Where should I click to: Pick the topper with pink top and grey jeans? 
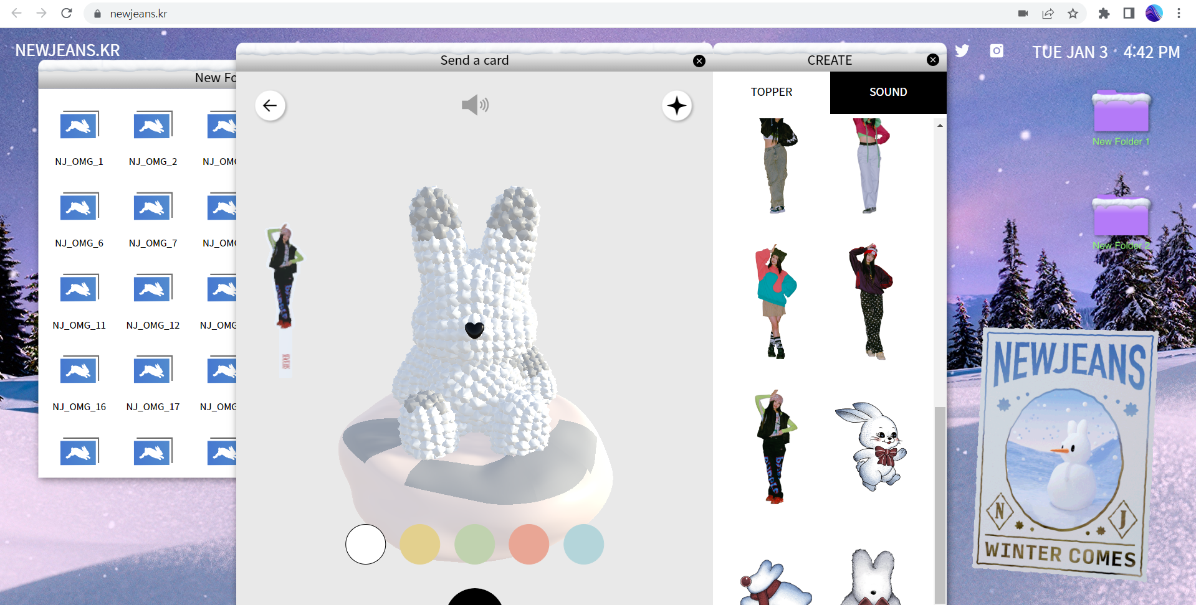point(871,166)
